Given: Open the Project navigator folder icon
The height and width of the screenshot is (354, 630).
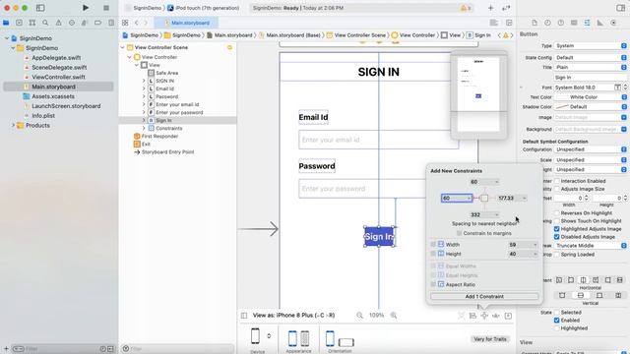Looking at the screenshot, I should coord(6,23).
